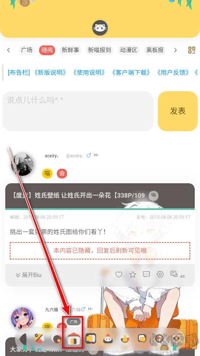Open the grid category view icon
The height and width of the screenshot is (356, 200).
click(x=192, y=50)
